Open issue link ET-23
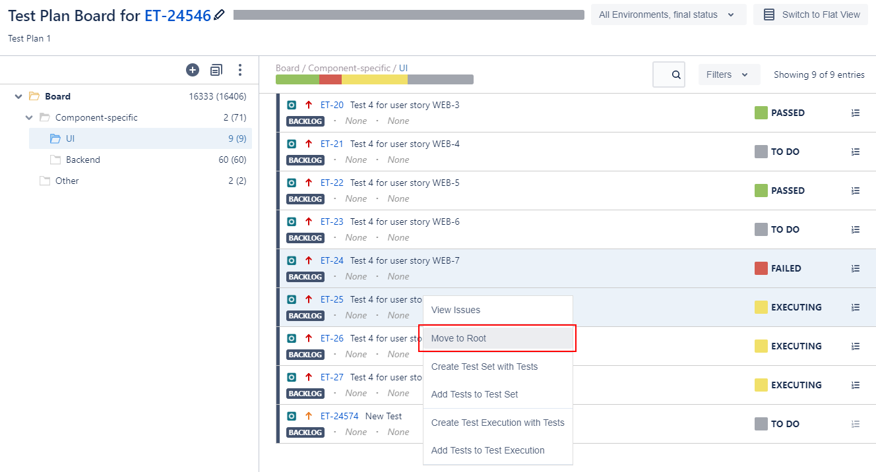The image size is (876, 472). [x=332, y=221]
